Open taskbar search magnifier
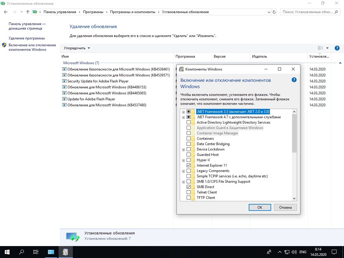Screen dimensions: 344x258 (x=21, y=252)
